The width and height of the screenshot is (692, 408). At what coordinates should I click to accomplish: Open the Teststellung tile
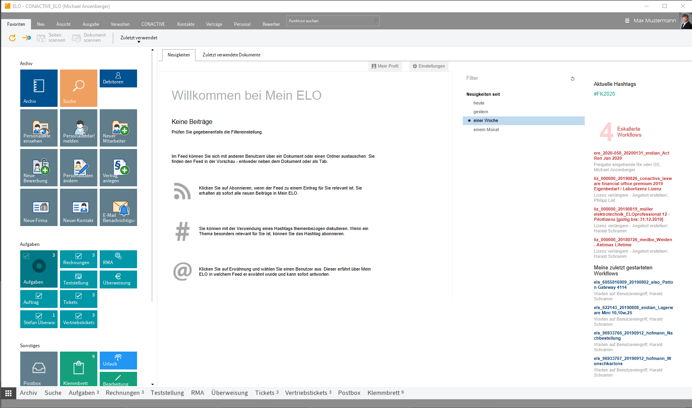[79, 279]
